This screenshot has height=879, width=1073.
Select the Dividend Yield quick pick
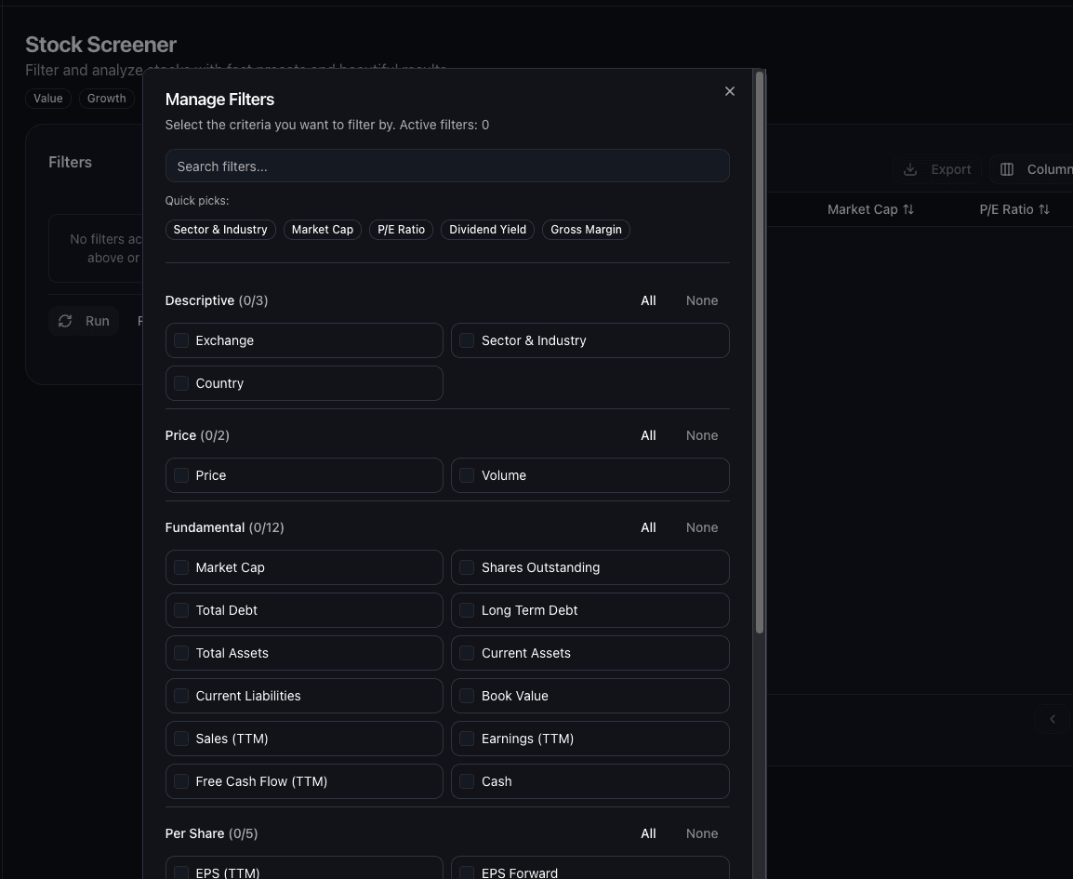(487, 229)
